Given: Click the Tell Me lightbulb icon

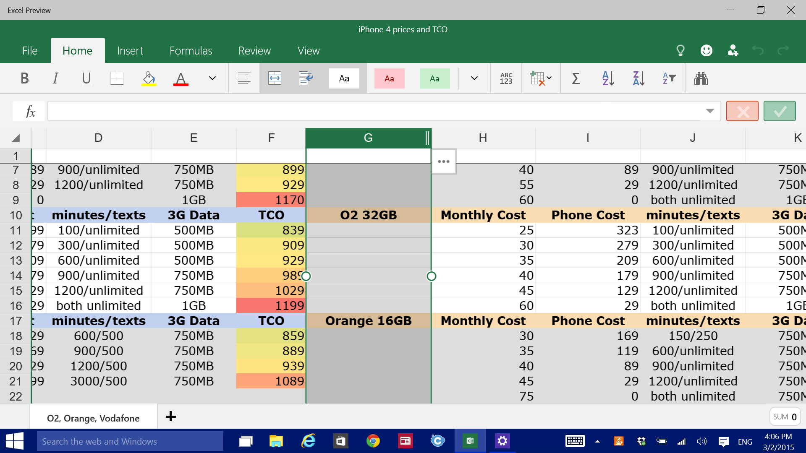Looking at the screenshot, I should [x=680, y=51].
